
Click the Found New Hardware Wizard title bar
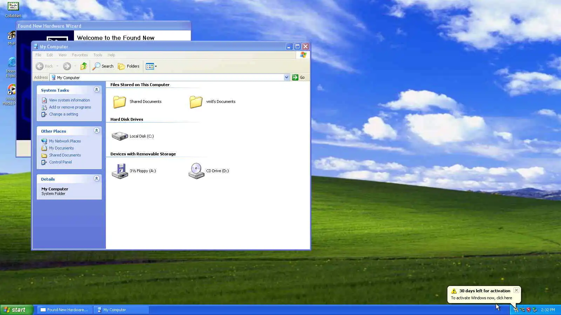coord(104,26)
